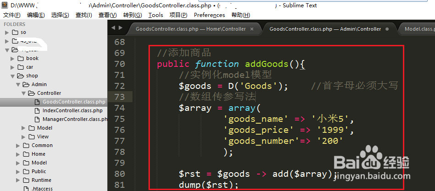Viewport: 435px width, 191px height.
Task: Open the 转到(G) menu
Action: click(x=132, y=15)
